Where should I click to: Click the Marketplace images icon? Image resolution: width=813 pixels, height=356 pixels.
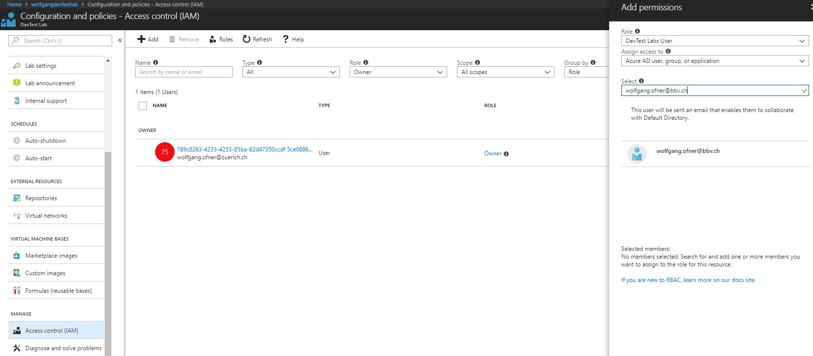pos(17,255)
